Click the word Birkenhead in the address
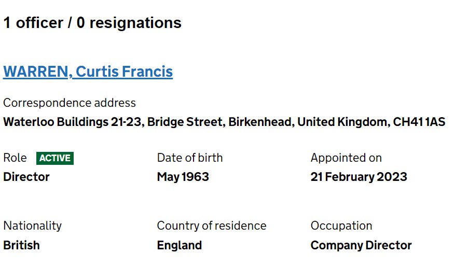Screen dimensions: 455x268 261,122
